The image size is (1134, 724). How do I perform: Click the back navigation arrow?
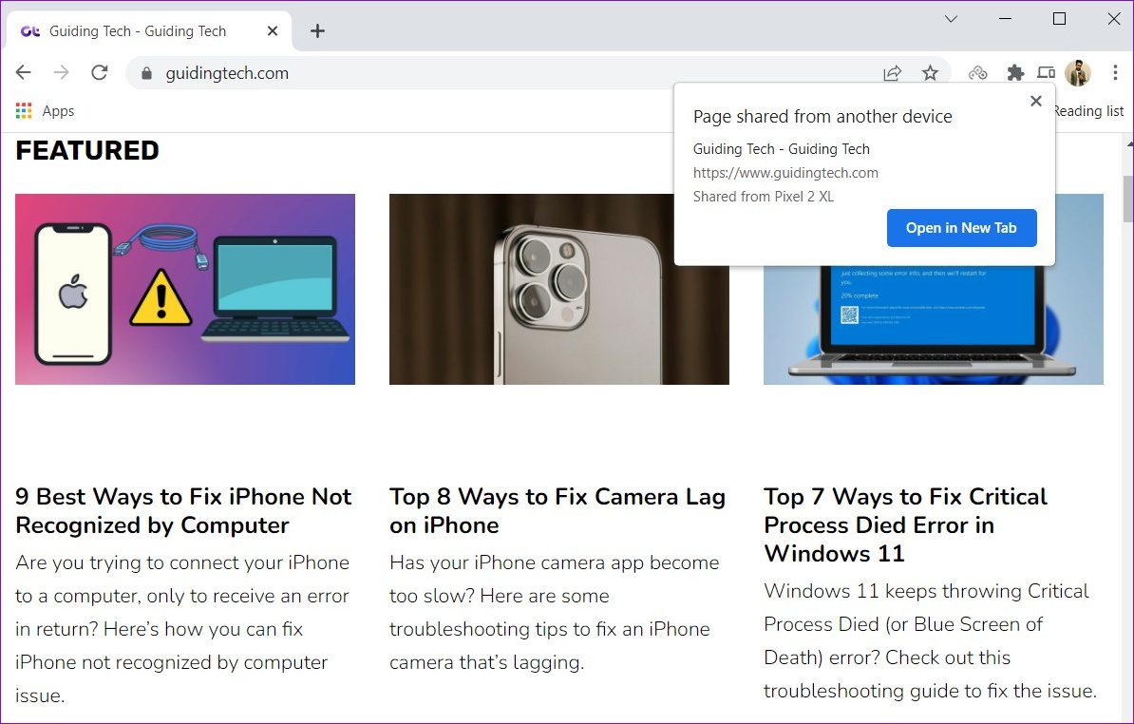coord(23,72)
